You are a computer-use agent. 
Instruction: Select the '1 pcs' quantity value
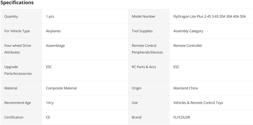click(50, 16)
